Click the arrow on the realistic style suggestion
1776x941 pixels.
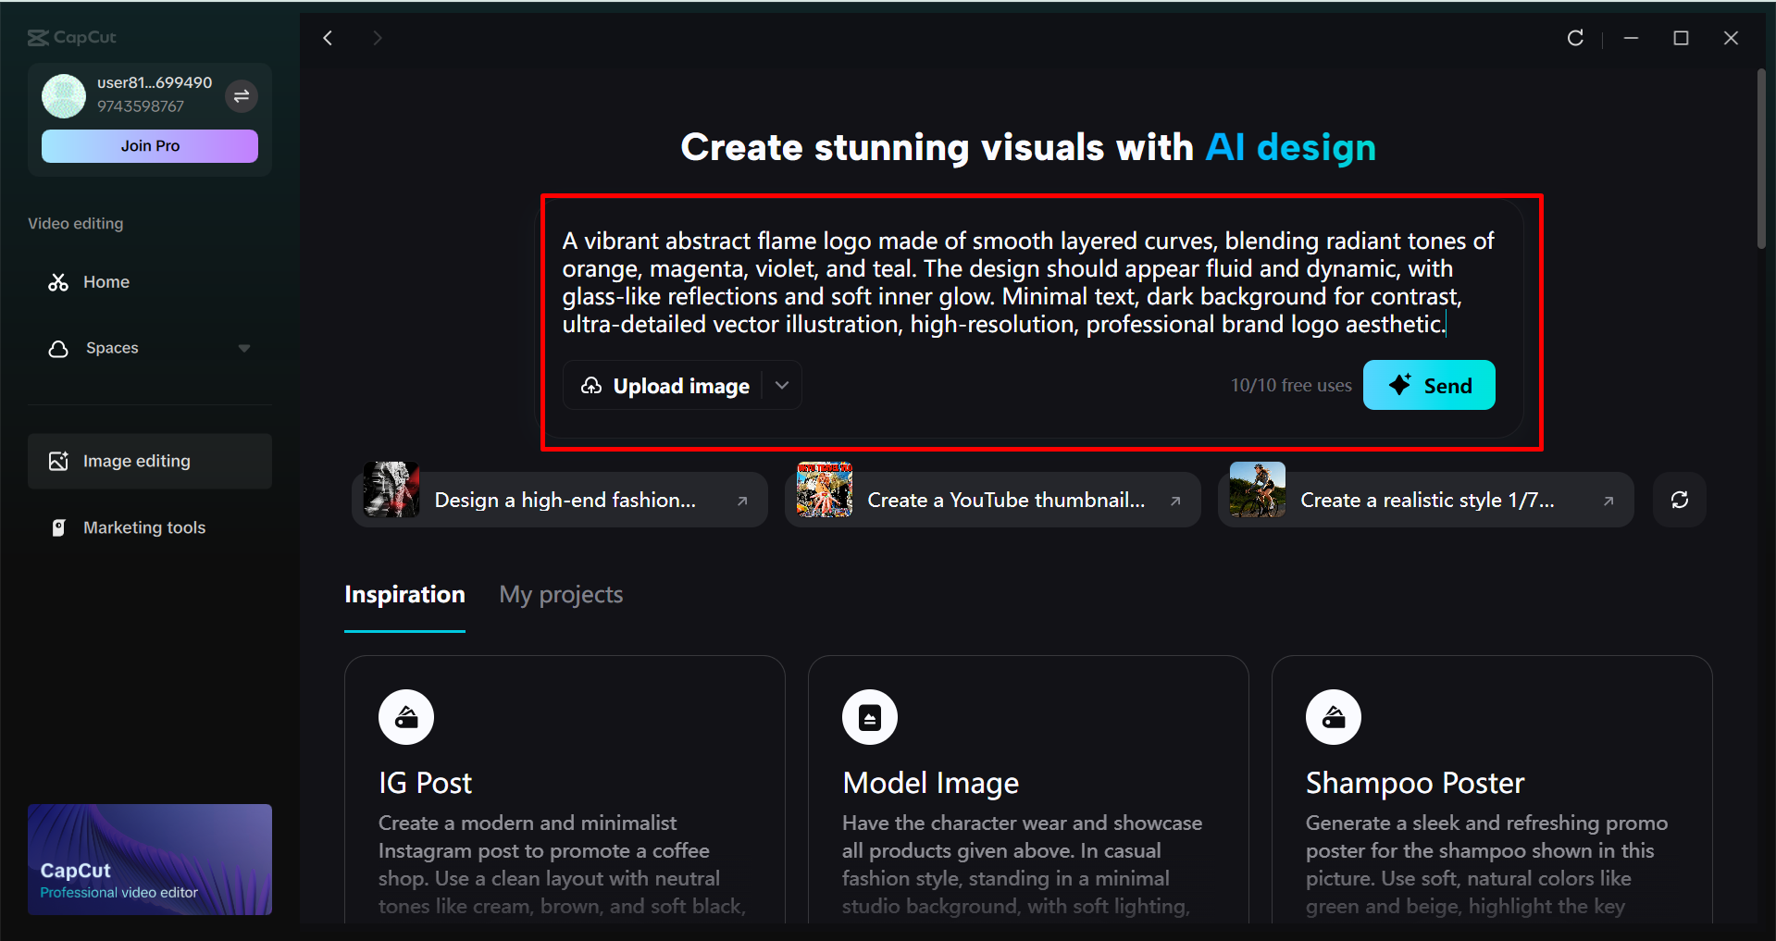(x=1608, y=501)
